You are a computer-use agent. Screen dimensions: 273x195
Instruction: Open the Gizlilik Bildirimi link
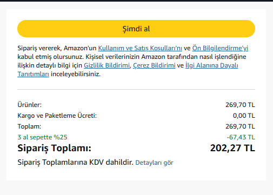click(106, 65)
